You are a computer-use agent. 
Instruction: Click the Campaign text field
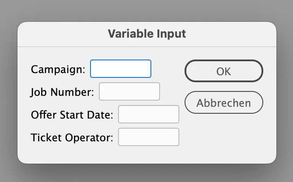121,69
